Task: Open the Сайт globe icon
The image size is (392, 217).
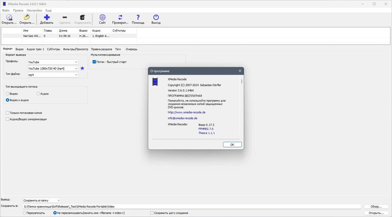Action: click(x=102, y=17)
